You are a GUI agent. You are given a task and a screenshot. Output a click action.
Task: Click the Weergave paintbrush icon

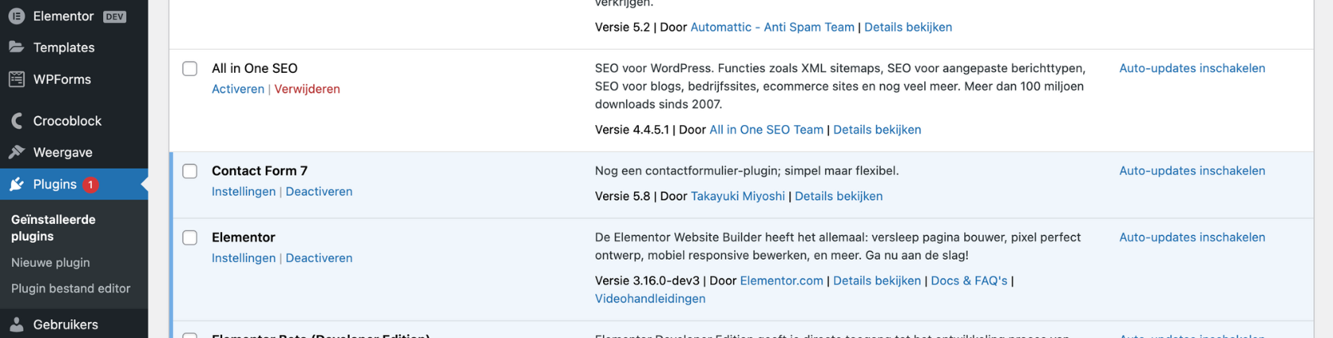(17, 153)
